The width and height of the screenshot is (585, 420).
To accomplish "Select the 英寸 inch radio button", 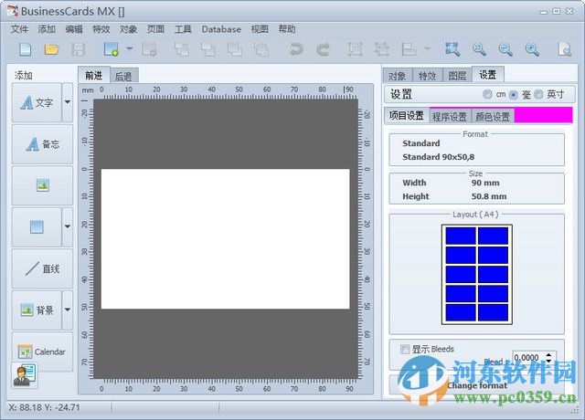I will pos(538,95).
